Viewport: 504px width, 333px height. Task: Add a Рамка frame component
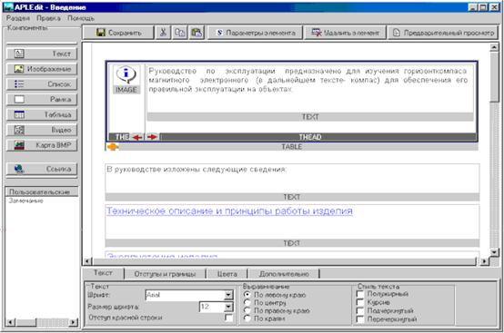42,99
